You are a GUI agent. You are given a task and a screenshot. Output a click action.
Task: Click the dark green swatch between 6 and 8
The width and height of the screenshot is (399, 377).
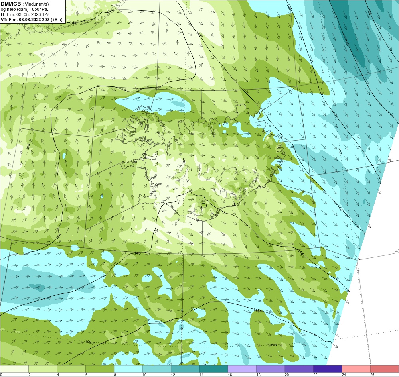pos(100,369)
